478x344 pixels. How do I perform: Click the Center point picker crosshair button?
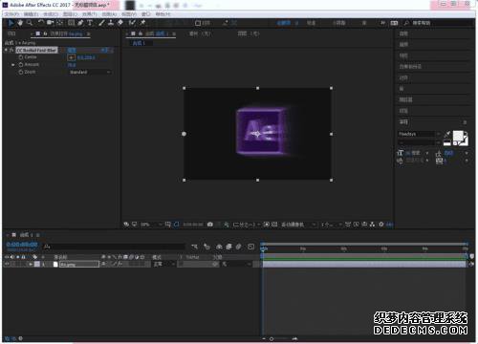(x=72, y=57)
